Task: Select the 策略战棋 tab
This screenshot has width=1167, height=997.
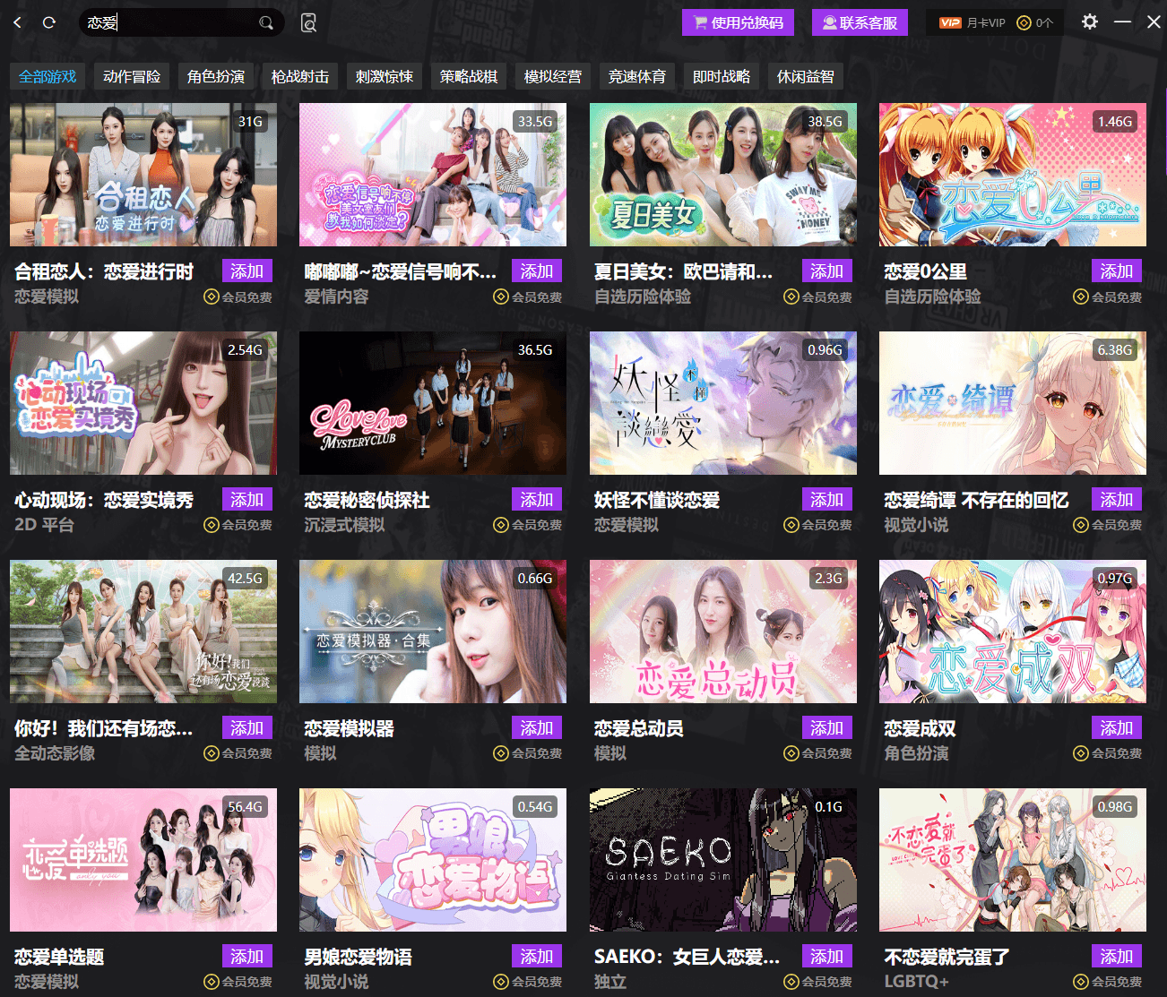Action: (469, 77)
